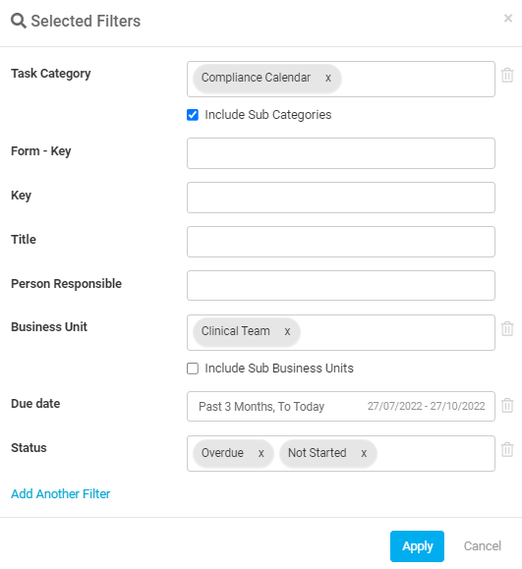Click the Include Sub Business Units label
Screen dimensions: 522x569
click(x=279, y=369)
